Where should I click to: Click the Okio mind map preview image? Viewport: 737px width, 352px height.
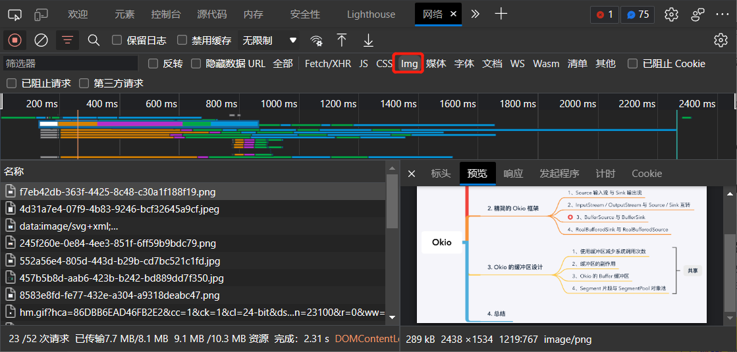(x=562, y=255)
